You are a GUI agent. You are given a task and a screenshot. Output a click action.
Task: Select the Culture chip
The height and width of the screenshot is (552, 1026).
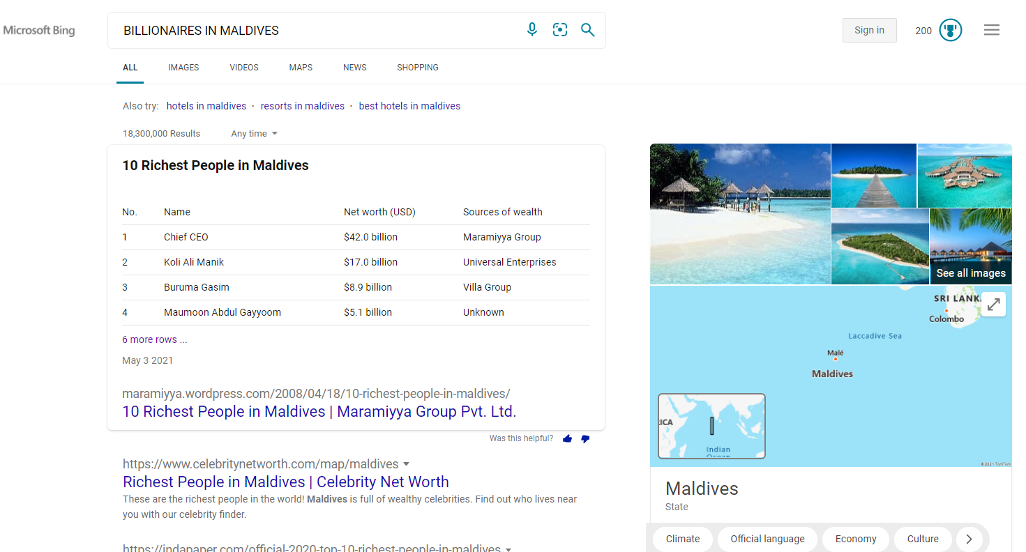923,539
